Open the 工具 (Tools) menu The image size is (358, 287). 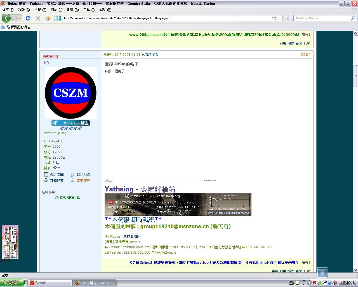tap(89, 10)
